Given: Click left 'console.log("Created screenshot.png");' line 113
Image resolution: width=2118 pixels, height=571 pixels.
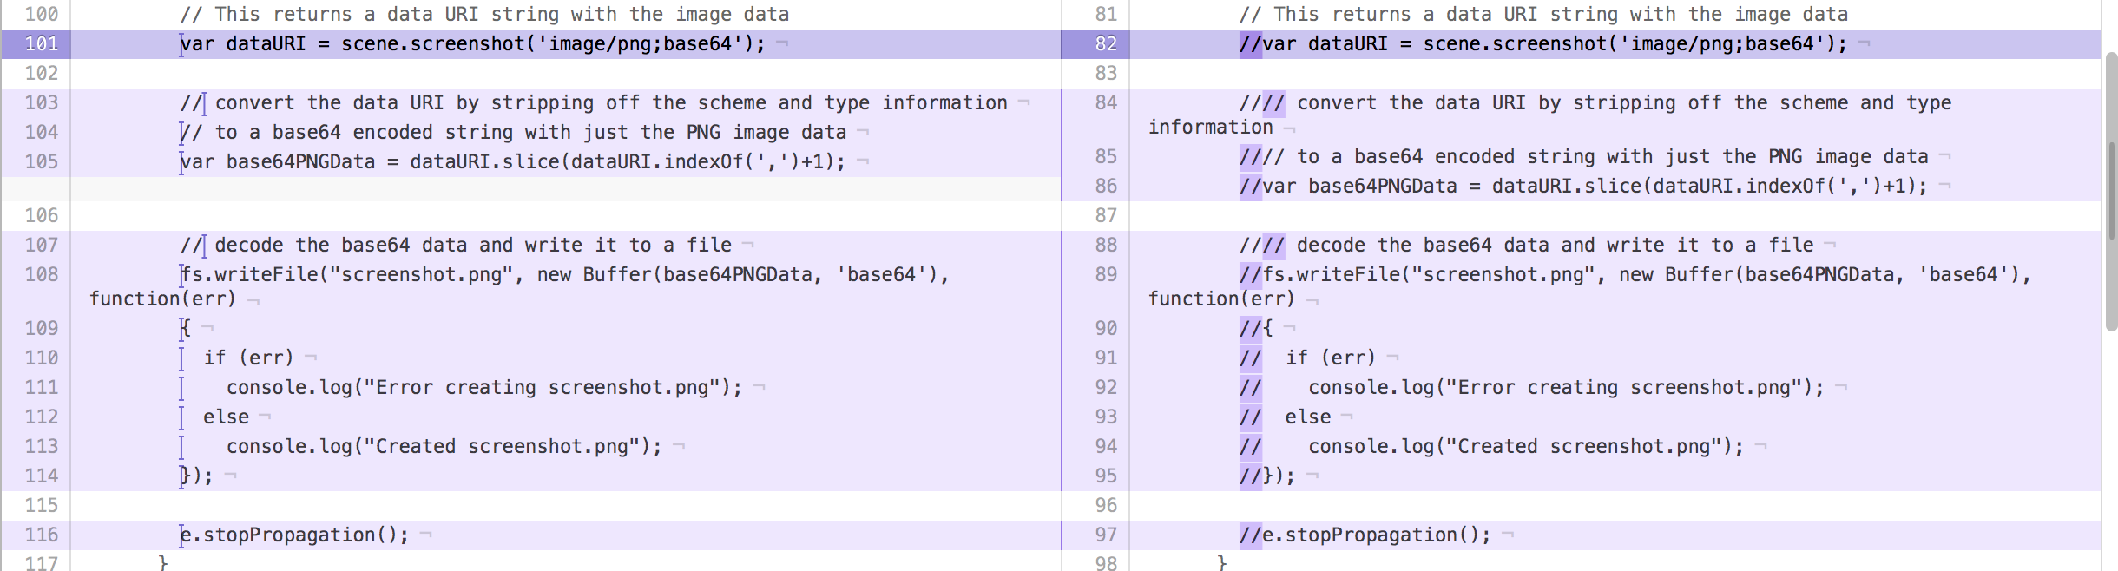Looking at the screenshot, I should 444,446.
